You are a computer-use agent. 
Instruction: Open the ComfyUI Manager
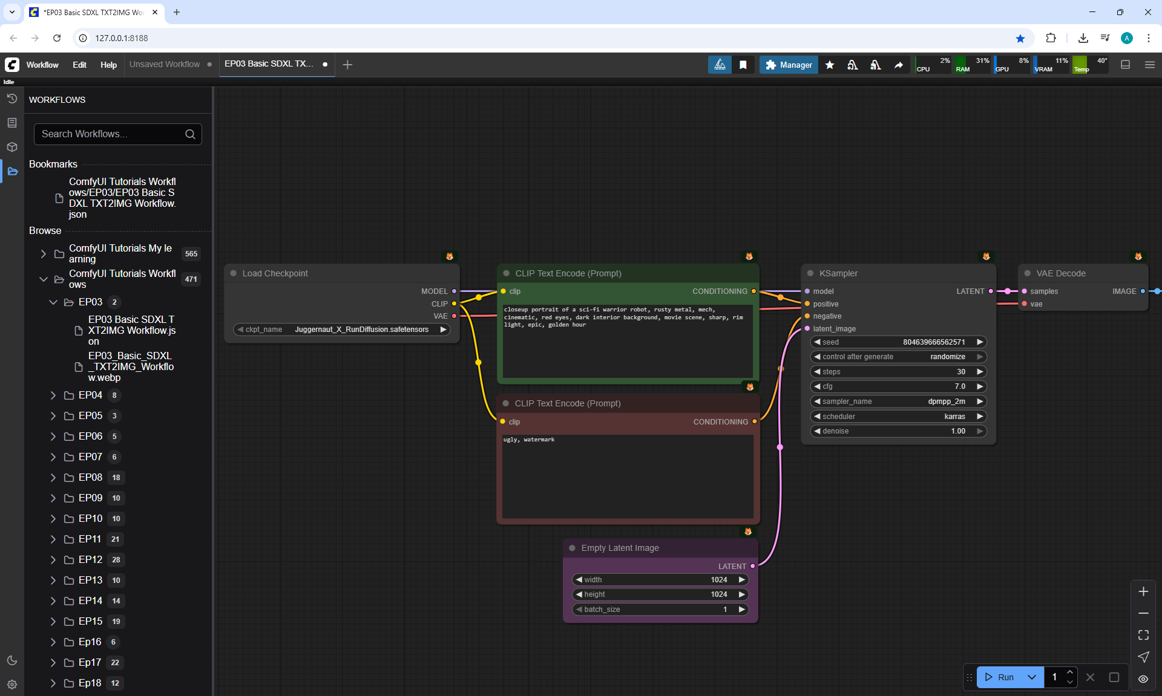(789, 65)
